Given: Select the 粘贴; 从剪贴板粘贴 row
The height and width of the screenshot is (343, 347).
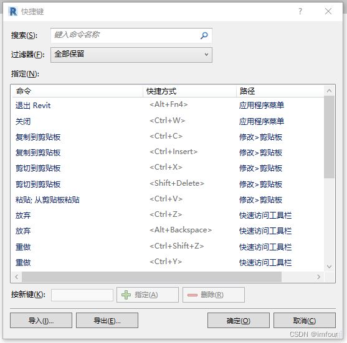Looking at the screenshot, I should coord(168,199).
